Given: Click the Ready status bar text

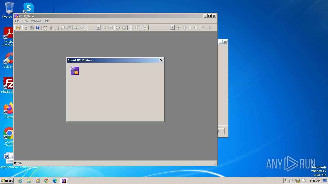Looking at the screenshot, I should [x=18, y=163].
